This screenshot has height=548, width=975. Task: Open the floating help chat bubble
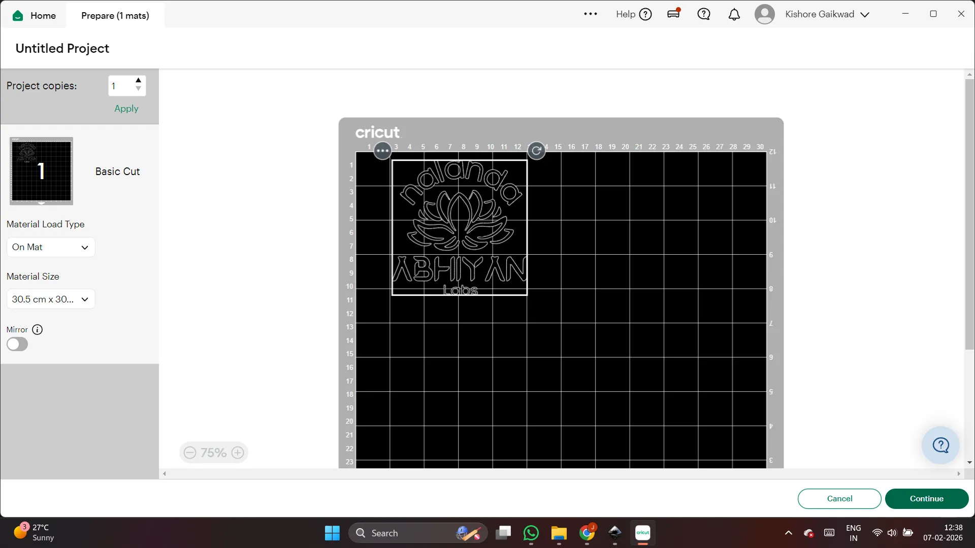940,445
